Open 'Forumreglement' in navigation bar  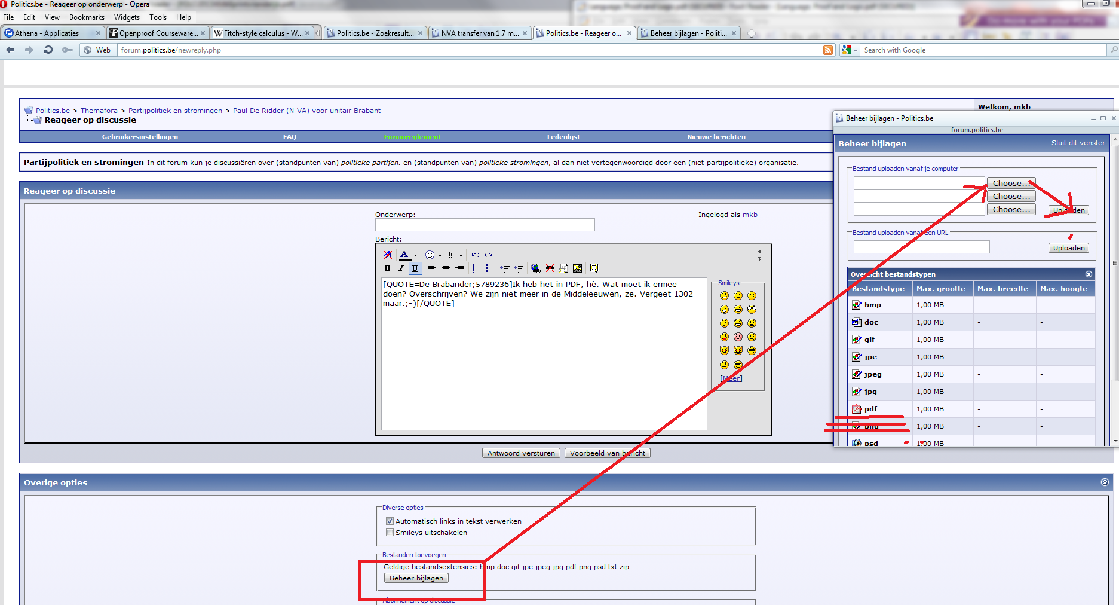[412, 137]
